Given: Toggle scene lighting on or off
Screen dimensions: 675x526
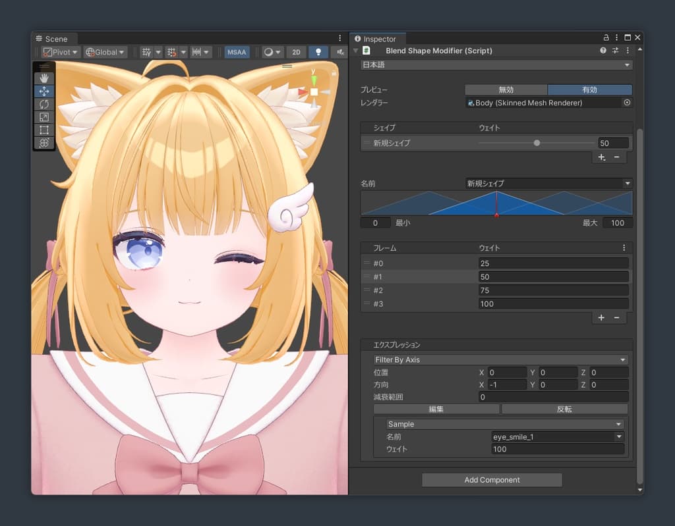Looking at the screenshot, I should (x=318, y=52).
